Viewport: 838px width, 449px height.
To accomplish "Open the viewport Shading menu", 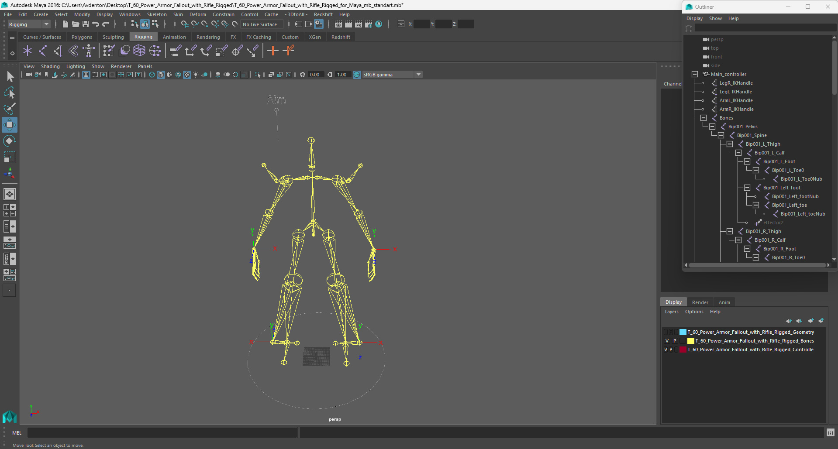I will [50, 66].
